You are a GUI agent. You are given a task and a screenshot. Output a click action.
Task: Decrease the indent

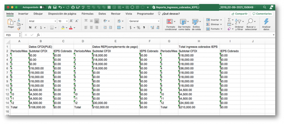pos(105,28)
